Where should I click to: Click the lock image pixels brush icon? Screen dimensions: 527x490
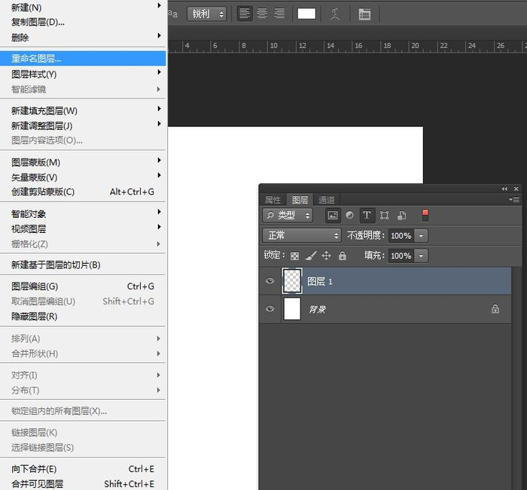[310, 256]
